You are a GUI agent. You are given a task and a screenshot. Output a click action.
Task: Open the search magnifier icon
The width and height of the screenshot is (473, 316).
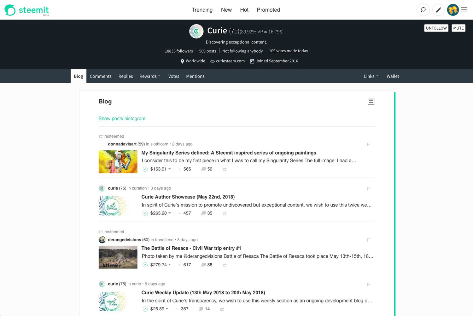click(x=423, y=10)
